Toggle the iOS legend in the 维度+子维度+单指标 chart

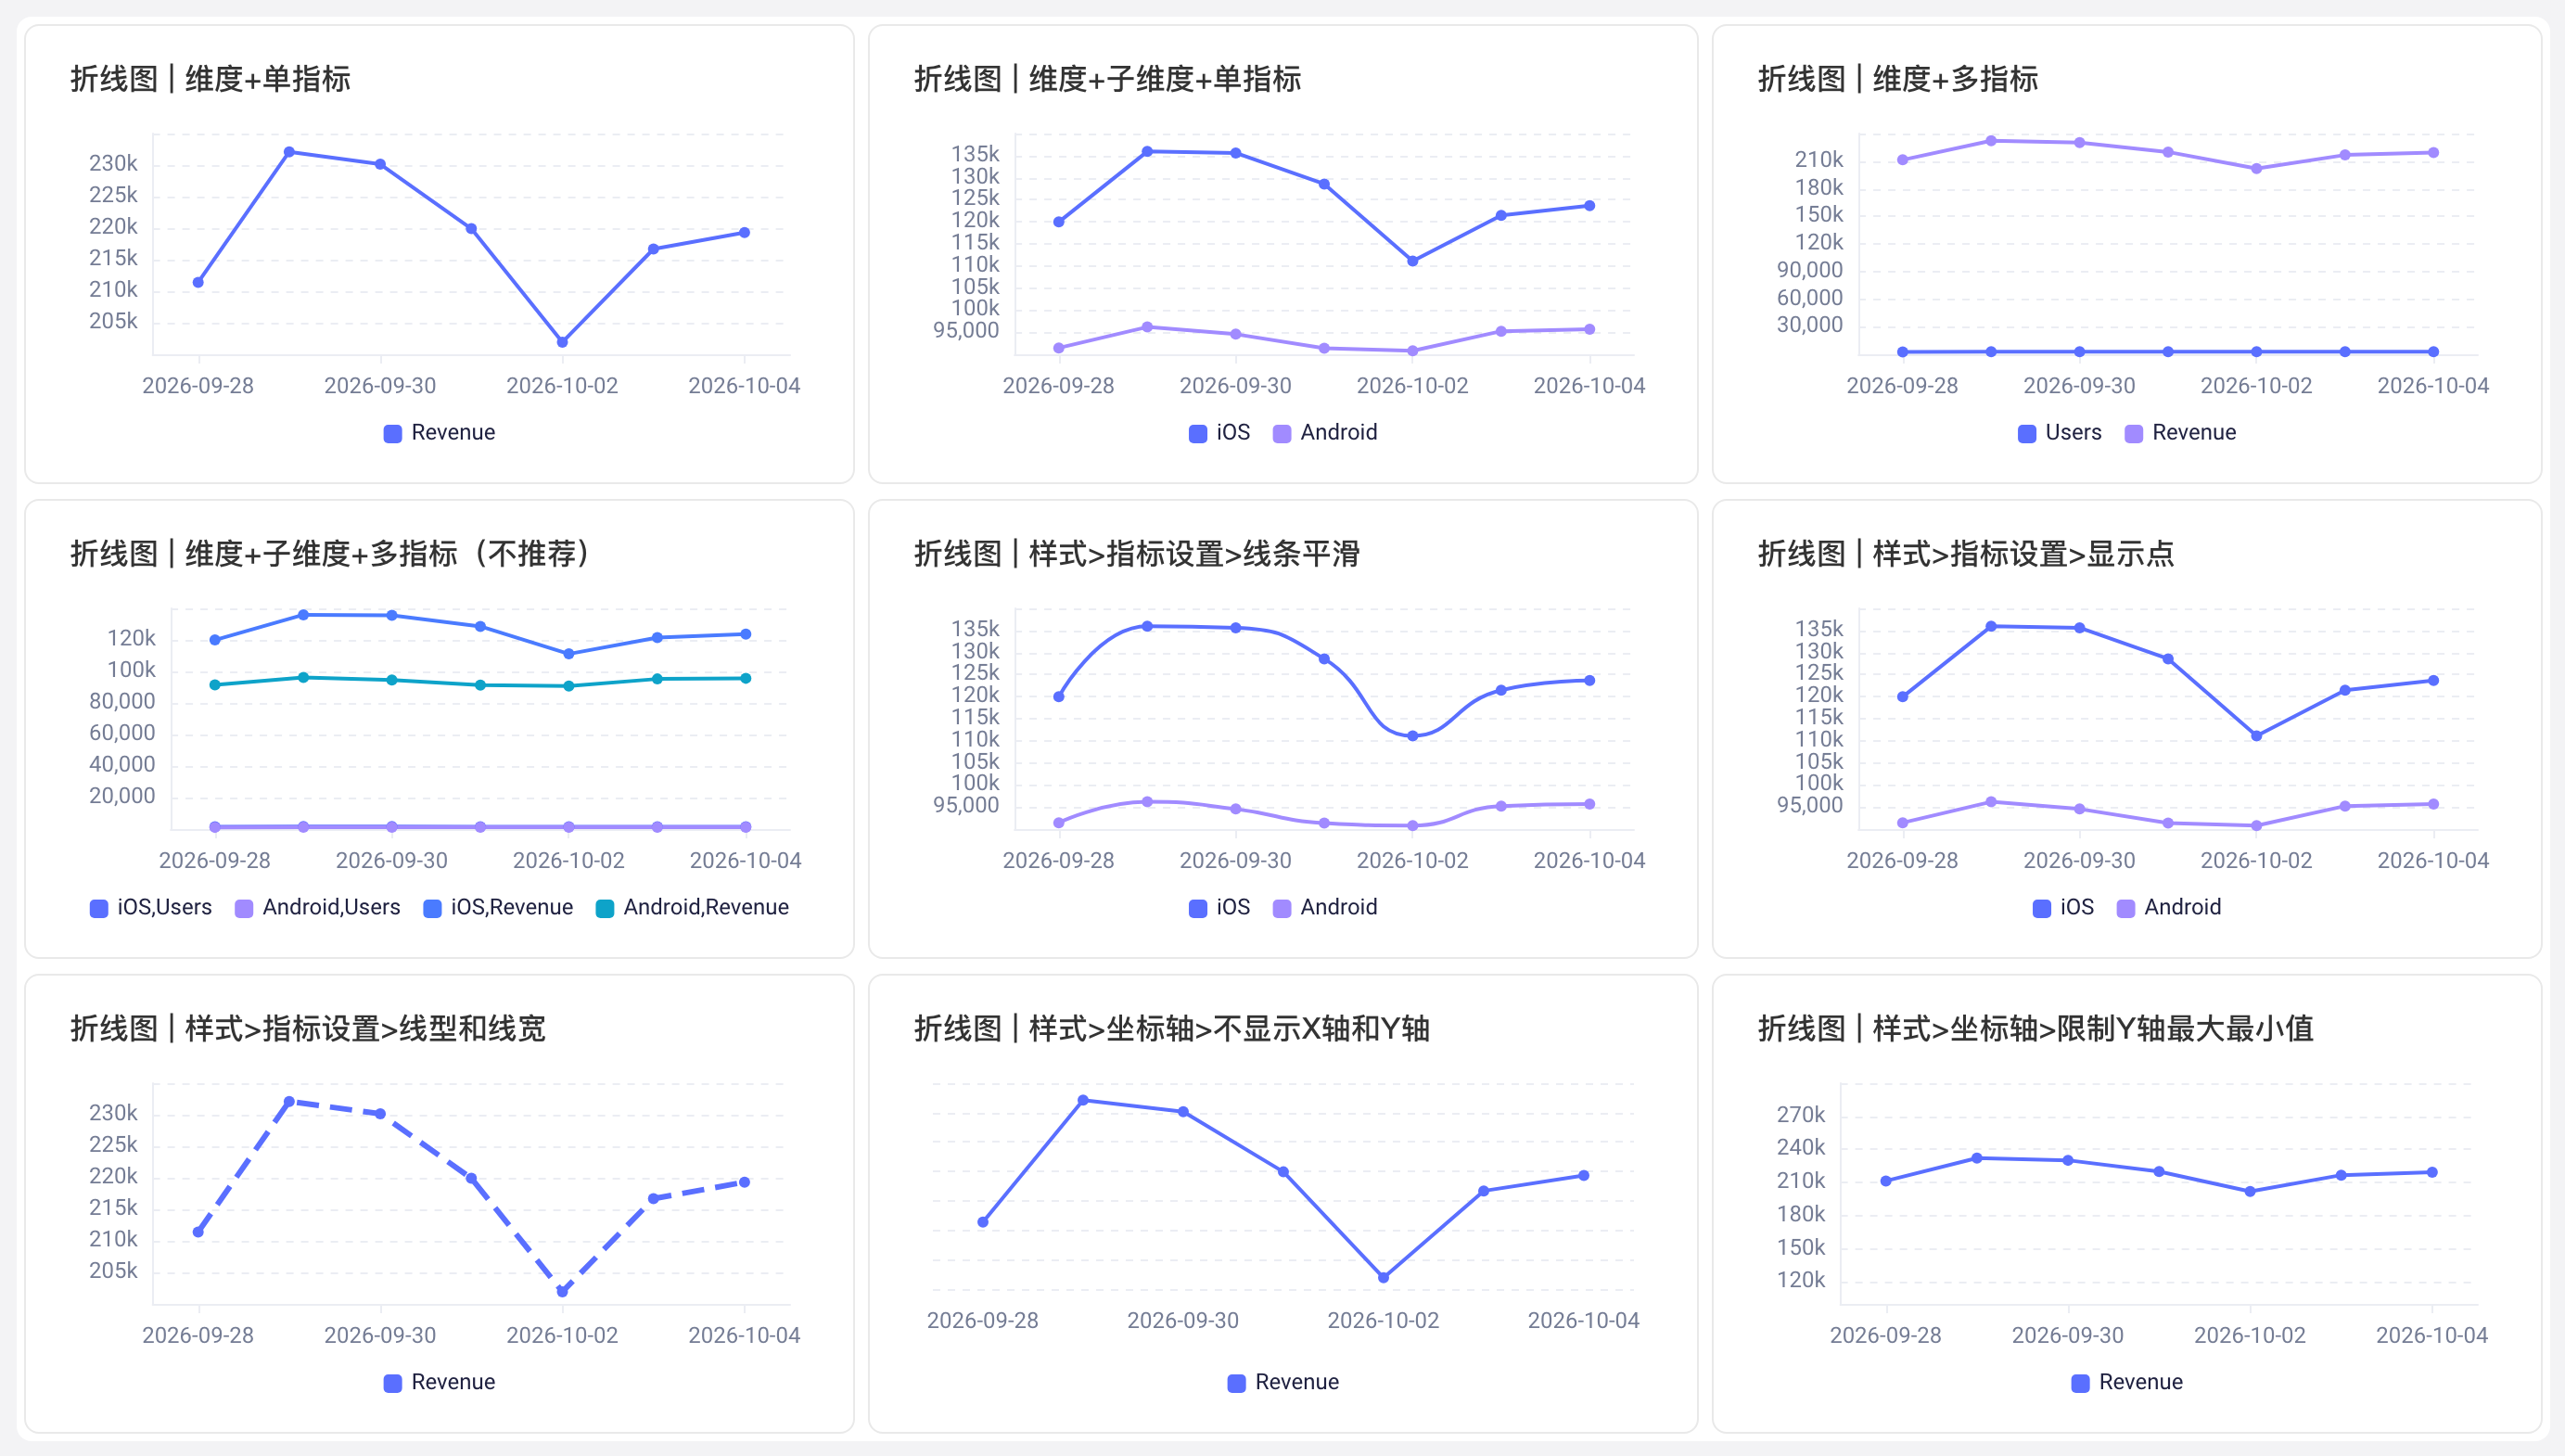(1219, 432)
